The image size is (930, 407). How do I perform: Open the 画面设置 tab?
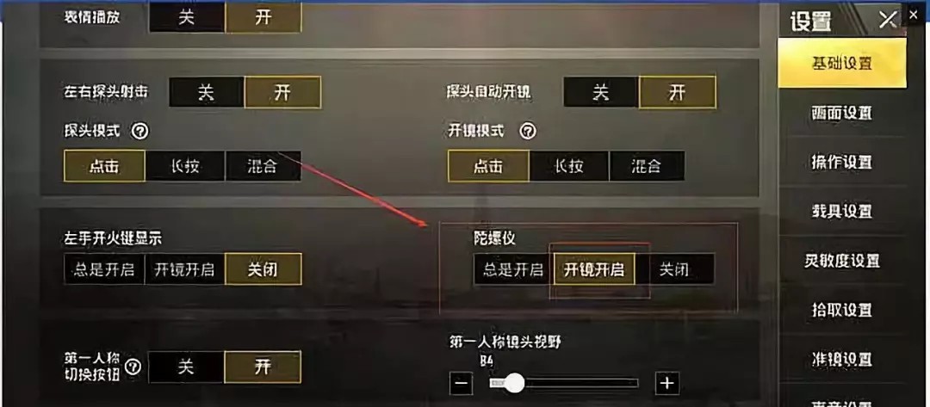click(x=841, y=113)
